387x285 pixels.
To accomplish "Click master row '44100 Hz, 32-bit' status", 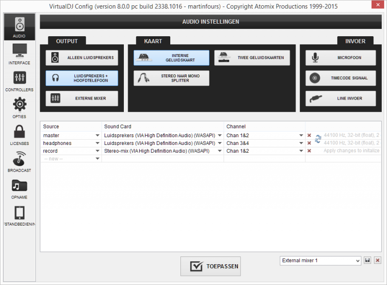I will pyautogui.click(x=352, y=135).
